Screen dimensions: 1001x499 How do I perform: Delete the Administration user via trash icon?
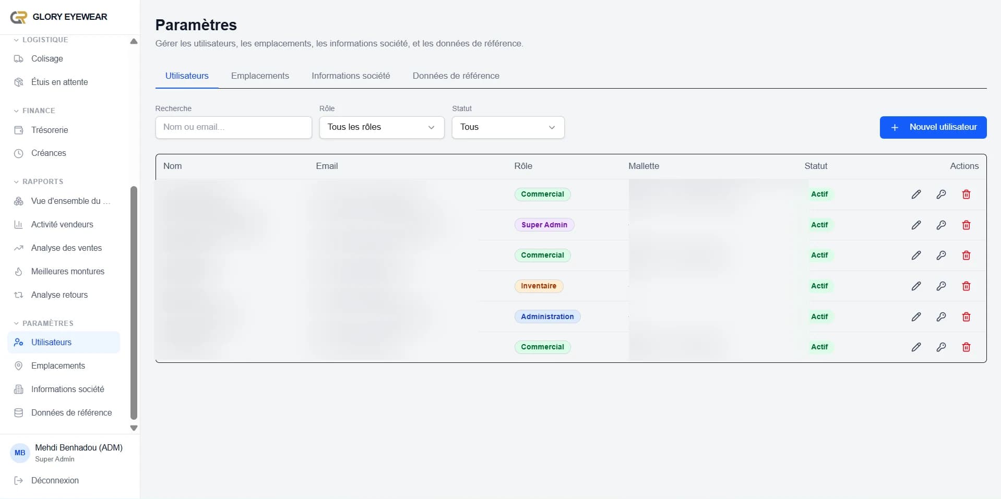tap(966, 317)
